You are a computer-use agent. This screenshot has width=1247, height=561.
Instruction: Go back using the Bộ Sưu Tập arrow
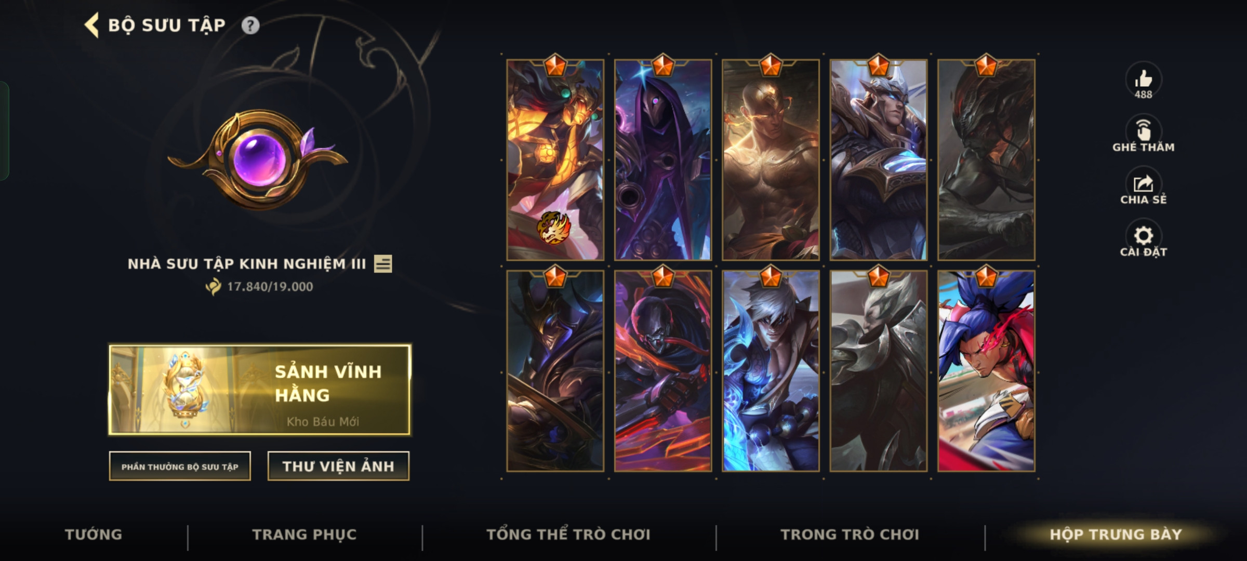point(92,25)
